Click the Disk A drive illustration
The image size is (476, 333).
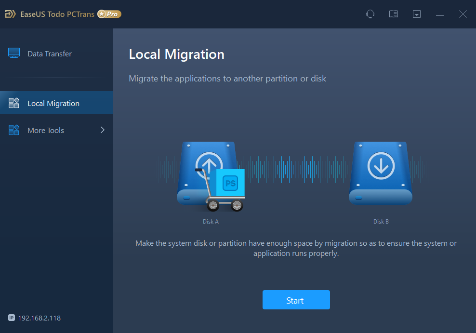pyautogui.click(x=208, y=173)
